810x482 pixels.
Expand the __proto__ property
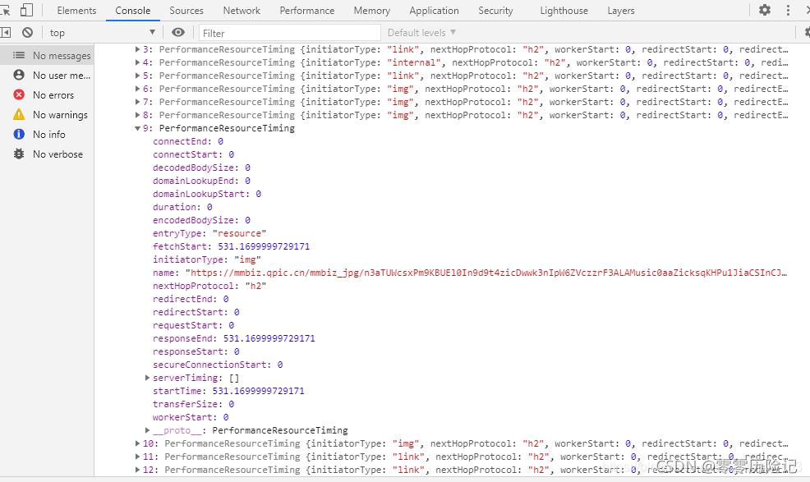tap(147, 430)
